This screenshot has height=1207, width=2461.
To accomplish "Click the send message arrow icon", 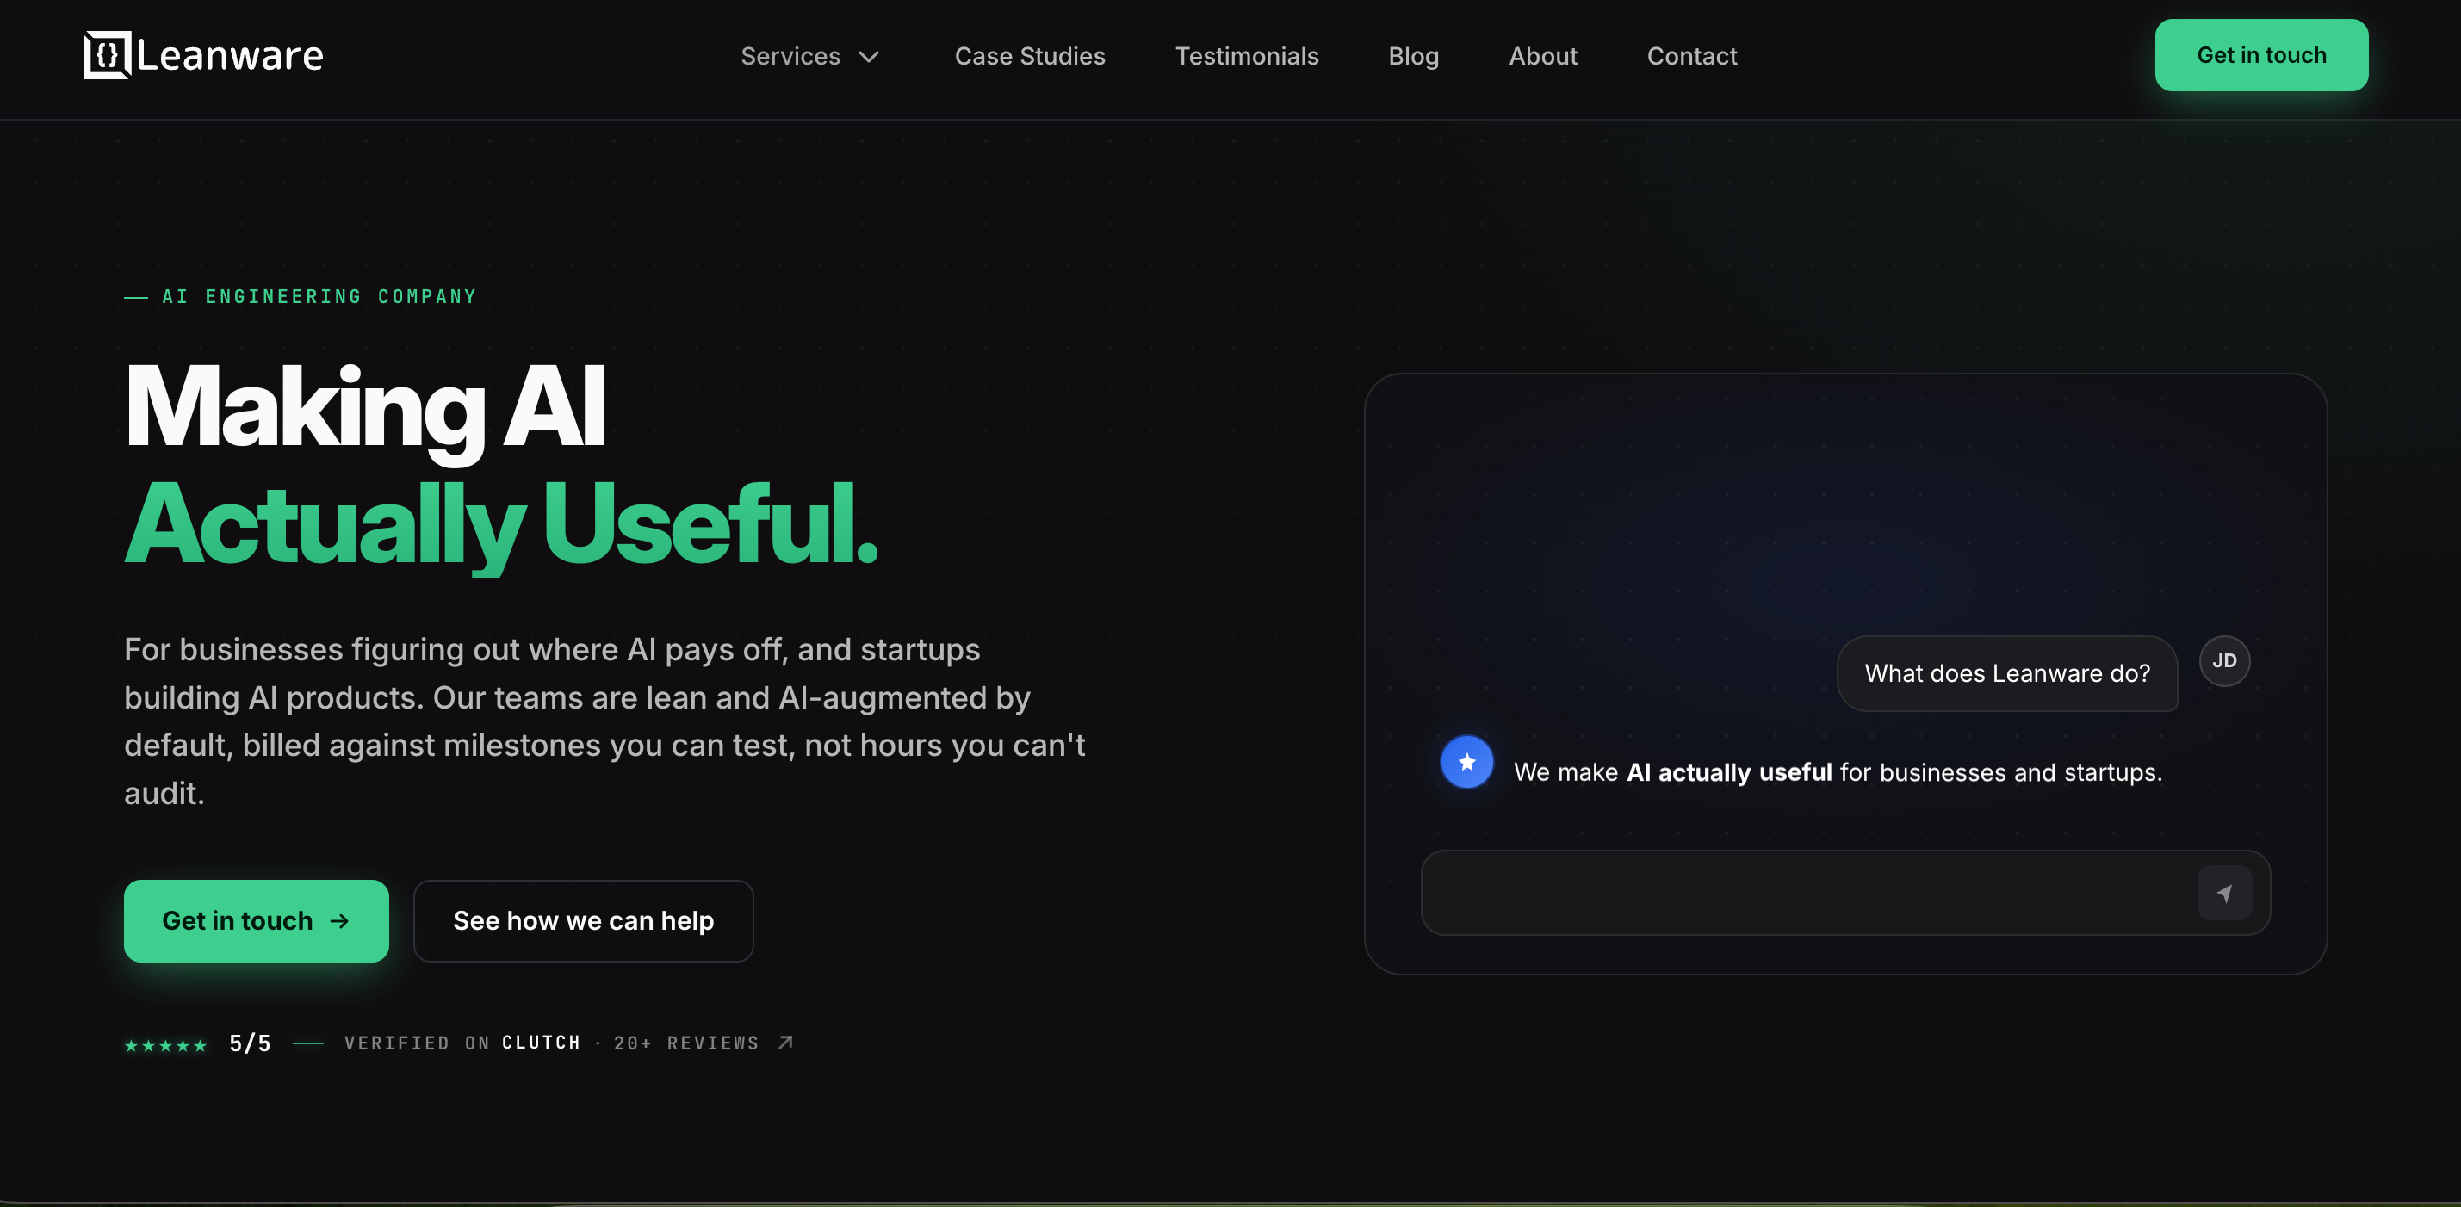I will pos(2224,893).
